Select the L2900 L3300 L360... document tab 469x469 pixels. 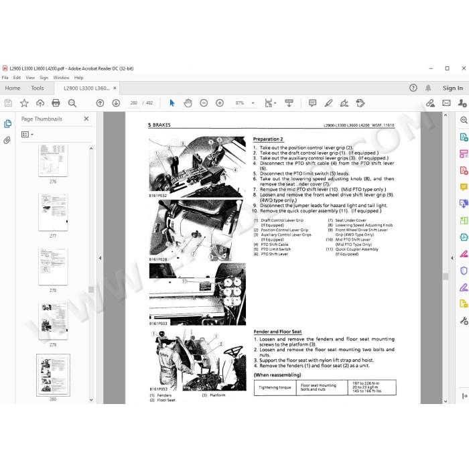click(x=86, y=88)
